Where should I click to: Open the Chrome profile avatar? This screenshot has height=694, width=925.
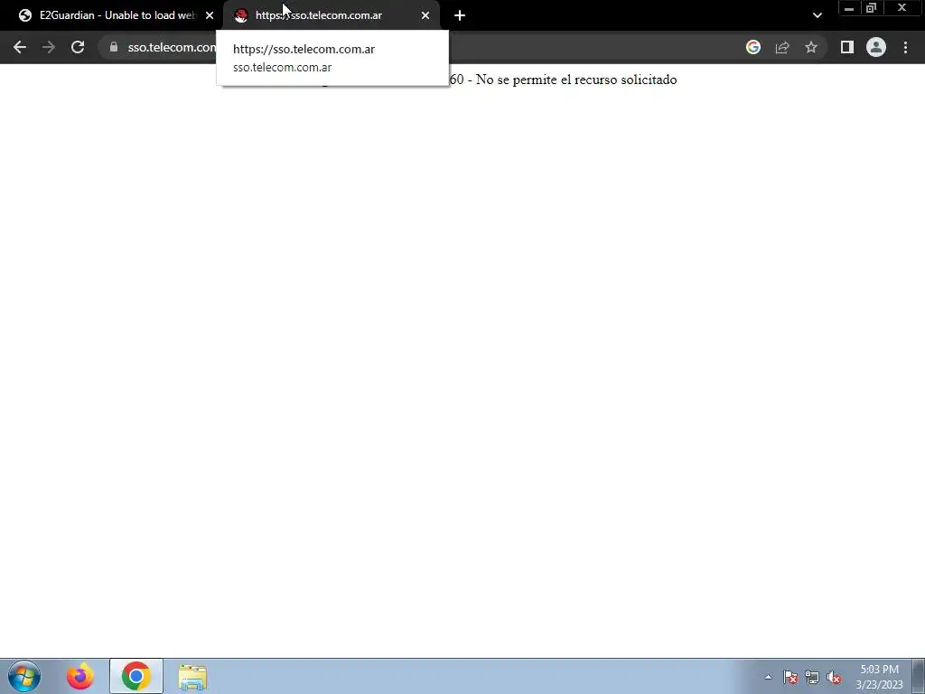(876, 47)
